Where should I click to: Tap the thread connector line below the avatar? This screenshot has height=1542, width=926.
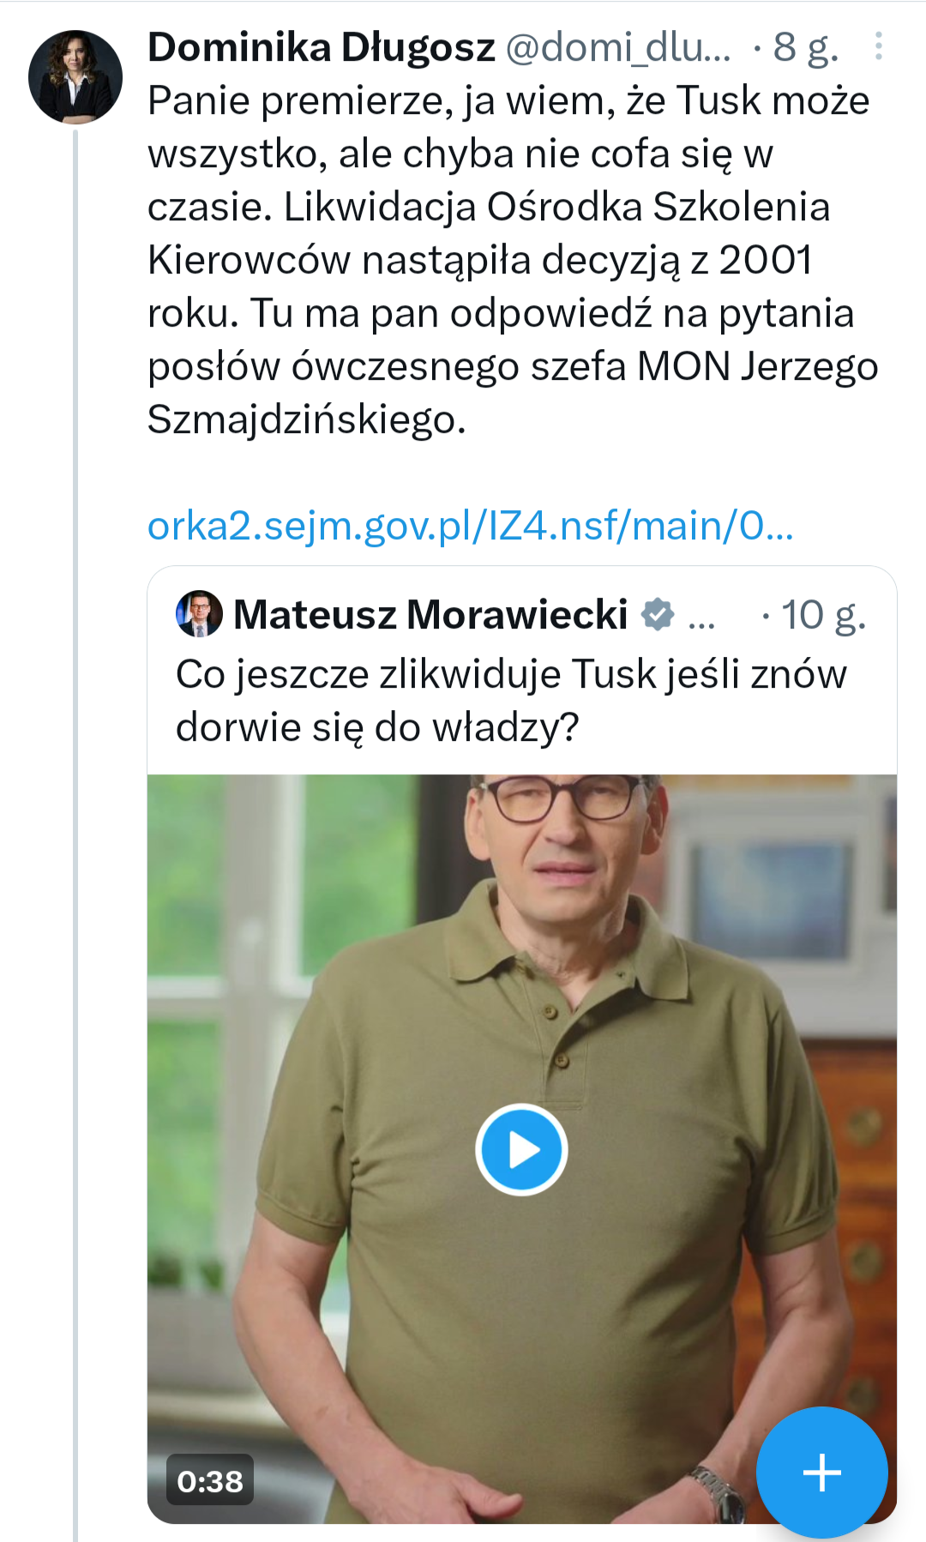pos(75,772)
